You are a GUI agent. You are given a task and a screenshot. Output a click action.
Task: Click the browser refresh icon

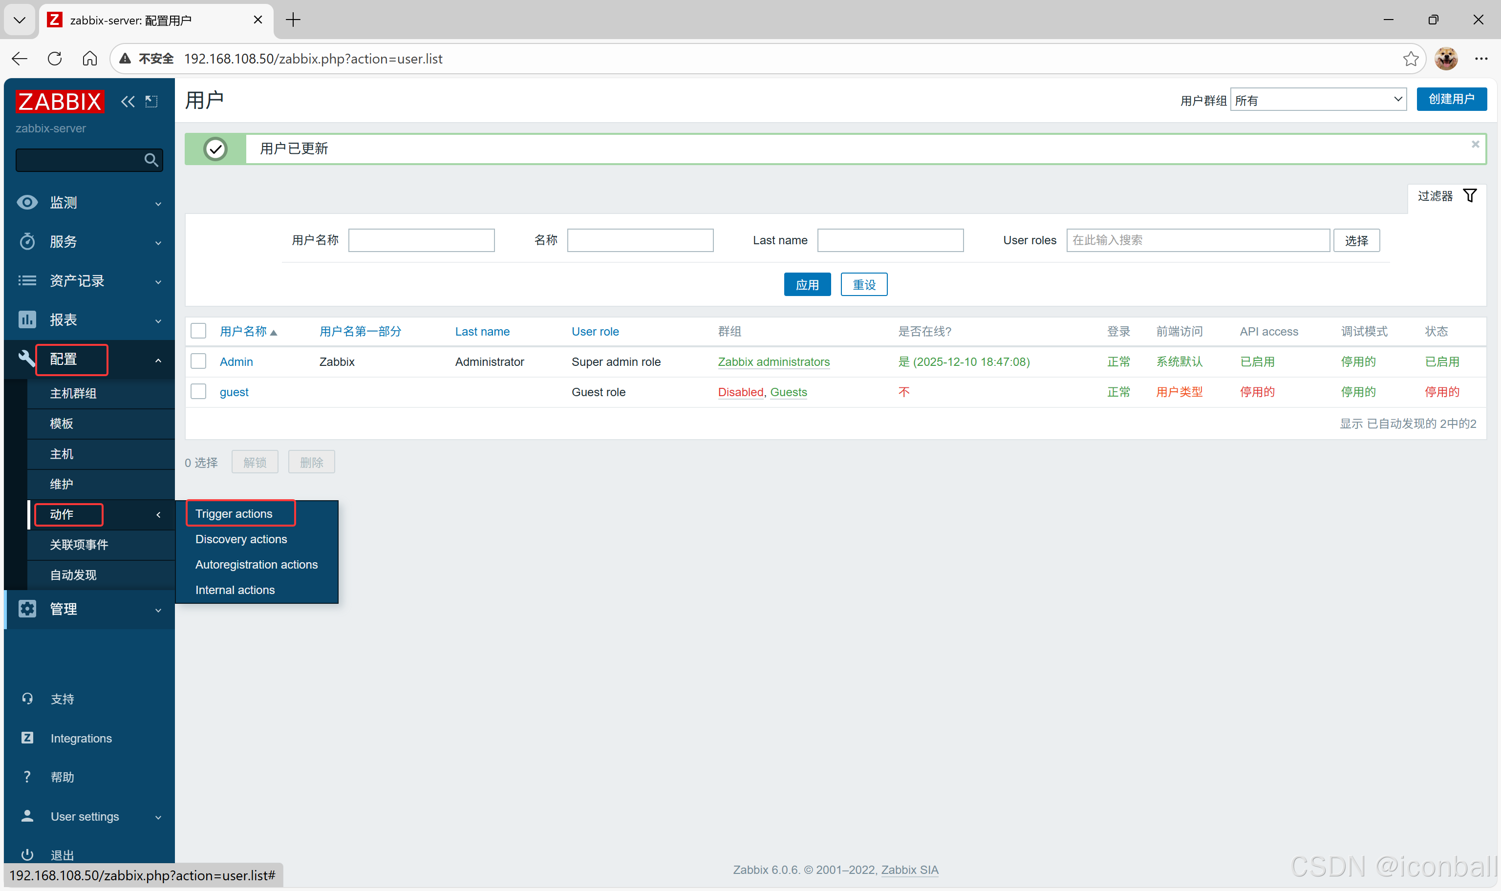click(x=55, y=58)
